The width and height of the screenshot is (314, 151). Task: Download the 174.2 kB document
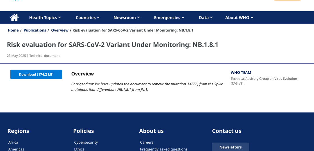coord(36,74)
